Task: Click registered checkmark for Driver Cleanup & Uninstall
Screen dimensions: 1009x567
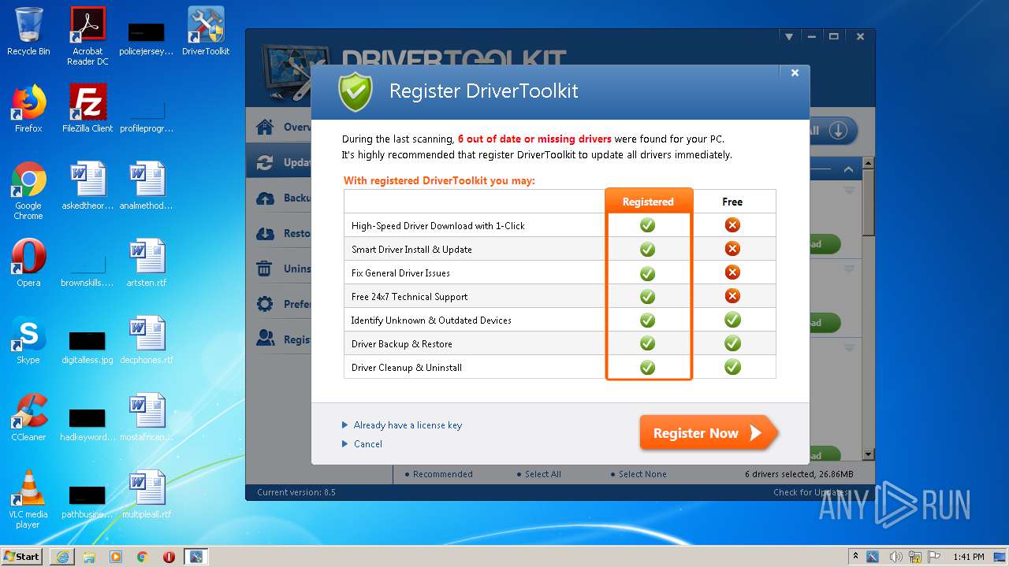Action: pos(647,368)
